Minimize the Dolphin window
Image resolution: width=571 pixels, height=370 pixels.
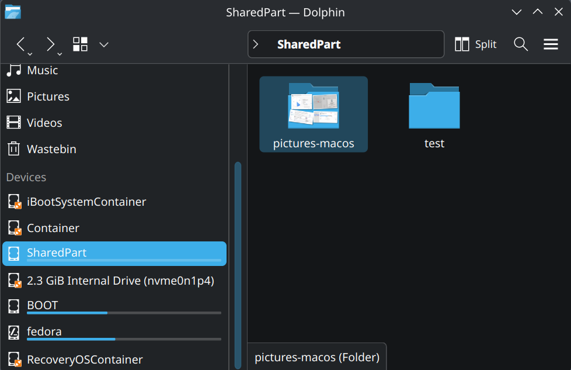coord(516,12)
